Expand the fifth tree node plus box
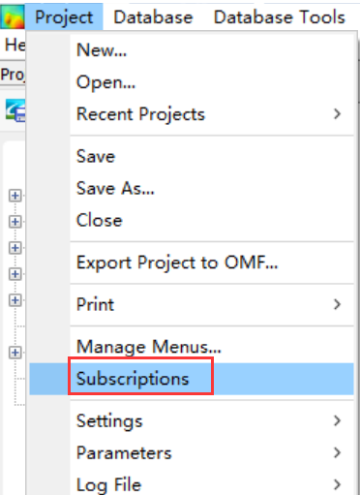360x495 pixels. click(x=15, y=300)
